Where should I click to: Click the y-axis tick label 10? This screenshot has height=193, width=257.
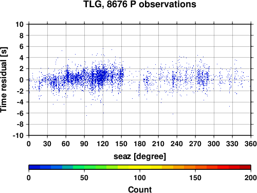(20, 24)
